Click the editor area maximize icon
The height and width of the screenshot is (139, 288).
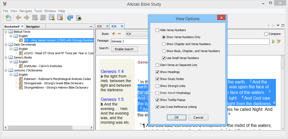(x=283, y=25)
